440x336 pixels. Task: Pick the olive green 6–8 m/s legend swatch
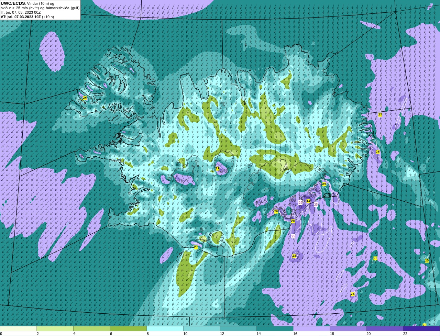[x=128, y=328]
